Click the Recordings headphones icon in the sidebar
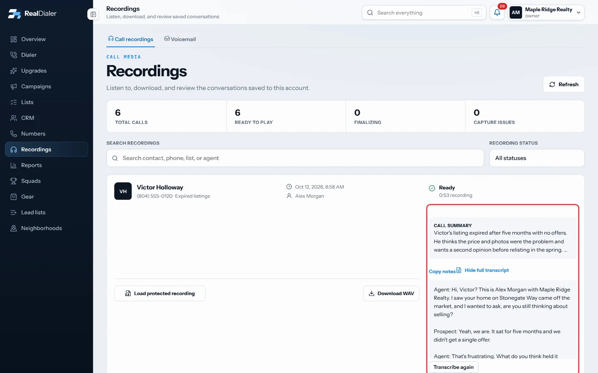Viewport: 598px width, 373px height. point(14,150)
